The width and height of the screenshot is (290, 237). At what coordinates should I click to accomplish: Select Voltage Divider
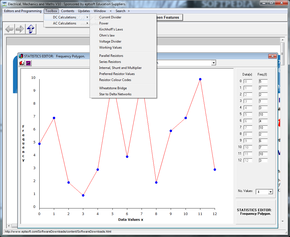point(123,41)
